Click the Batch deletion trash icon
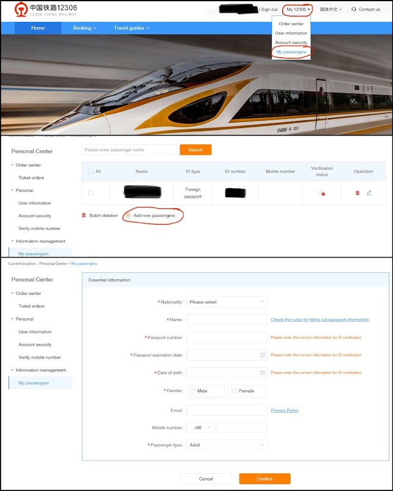This screenshot has width=393, height=491. pyautogui.click(x=84, y=216)
